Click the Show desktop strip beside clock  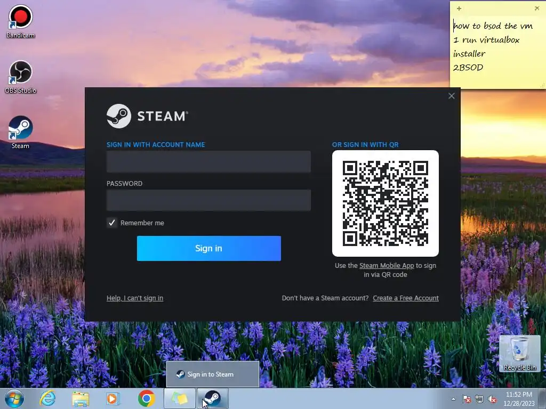(542, 398)
